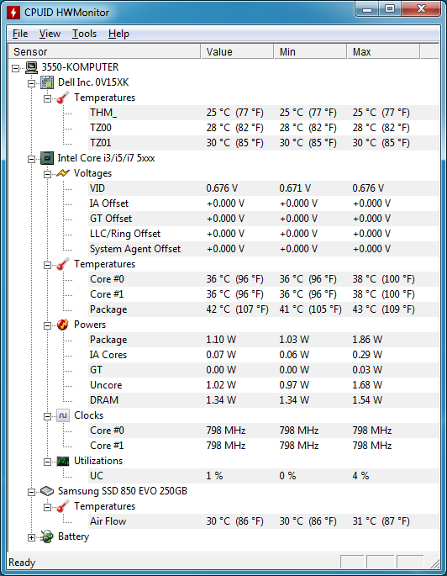Collapse the Intel Core i3/i5/i7 5xxx node
The width and height of the screenshot is (447, 576).
tap(32, 159)
